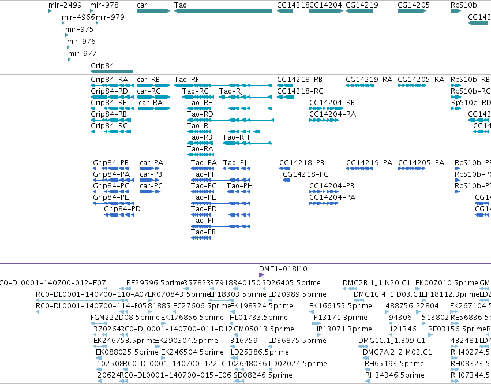Click the Tao-RH transcript glyph

point(247,143)
